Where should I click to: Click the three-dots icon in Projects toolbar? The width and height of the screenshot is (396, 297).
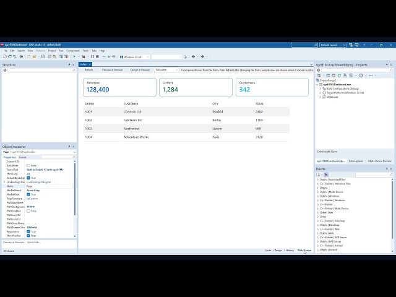371,75
